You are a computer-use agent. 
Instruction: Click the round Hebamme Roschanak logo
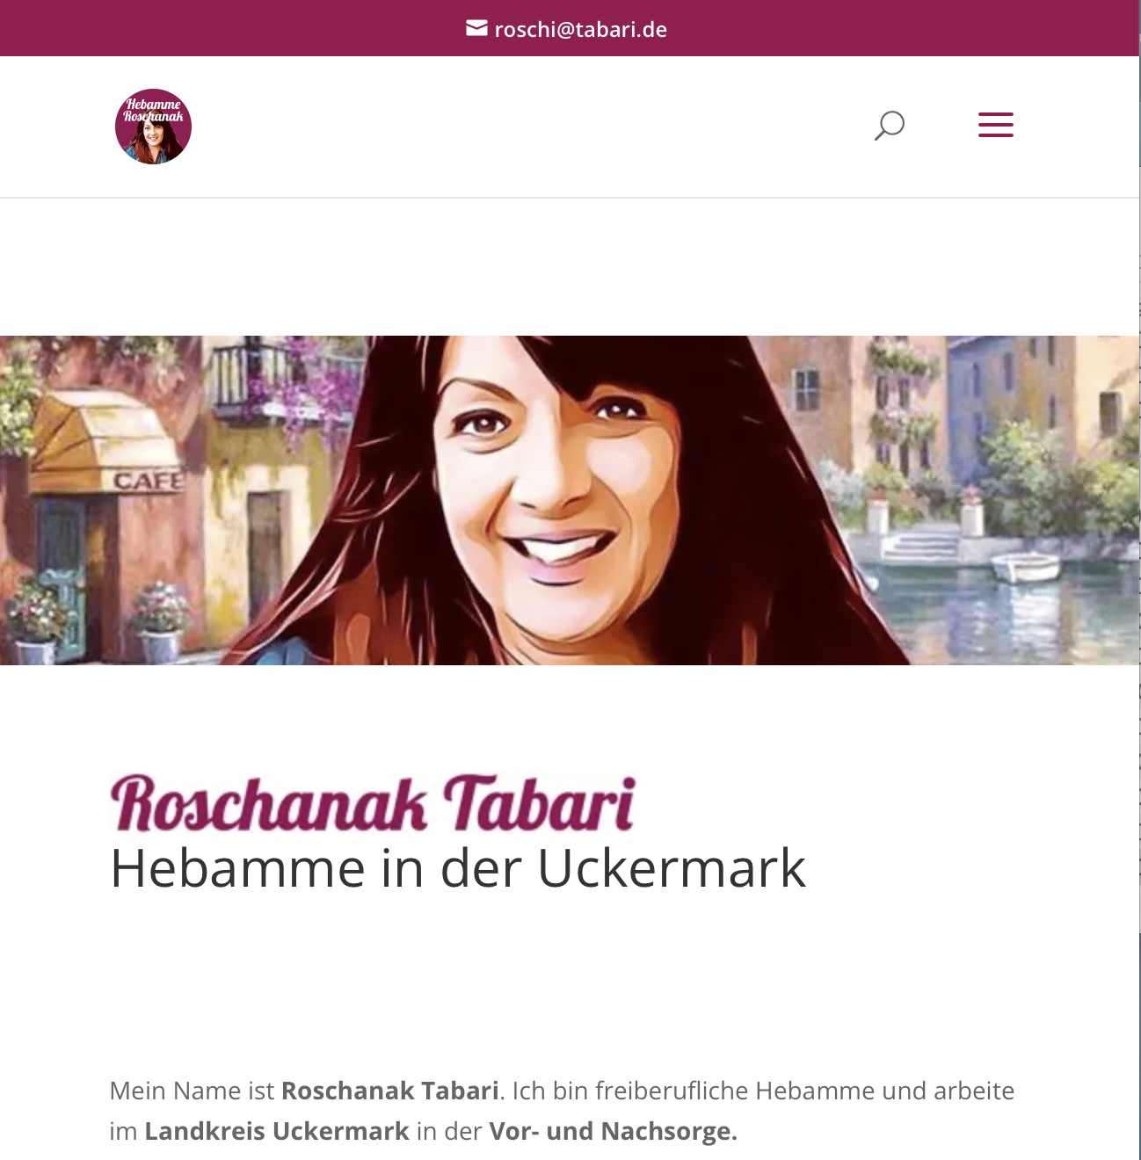[x=153, y=127]
